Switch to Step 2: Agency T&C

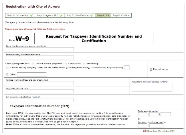tap(50, 15)
